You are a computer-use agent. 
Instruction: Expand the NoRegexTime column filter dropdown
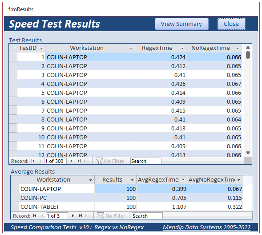tap(238, 49)
